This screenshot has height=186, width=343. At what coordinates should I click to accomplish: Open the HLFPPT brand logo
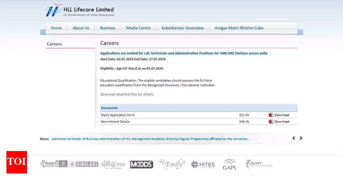click(259, 164)
